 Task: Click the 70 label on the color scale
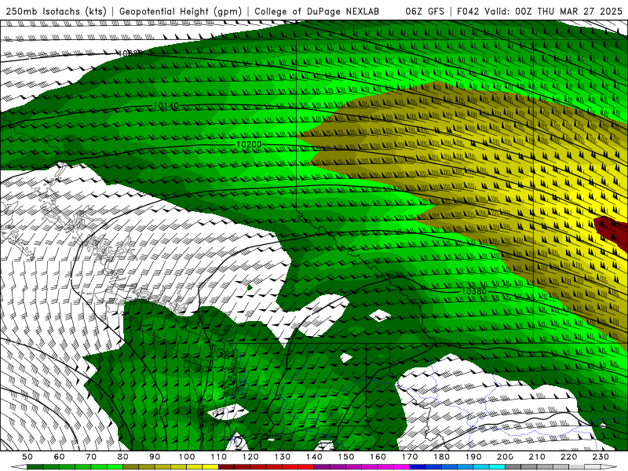tap(91, 457)
